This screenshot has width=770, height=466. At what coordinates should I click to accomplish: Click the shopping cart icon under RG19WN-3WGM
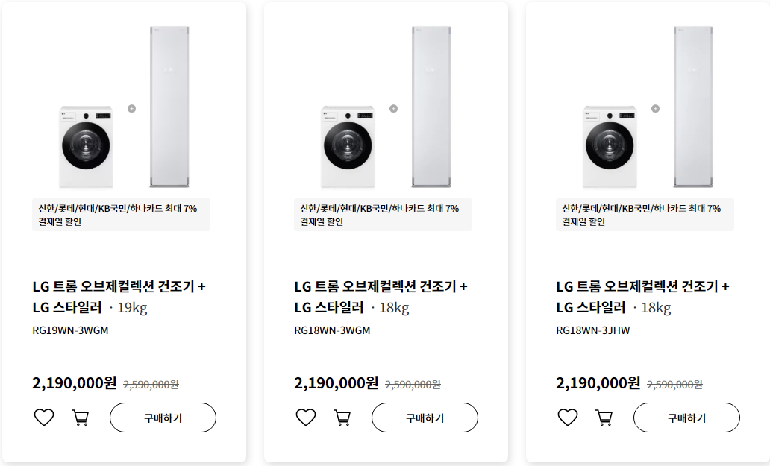(x=80, y=418)
